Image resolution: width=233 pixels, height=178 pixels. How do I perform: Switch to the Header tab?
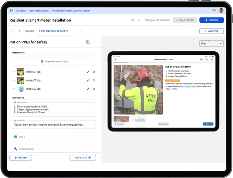pyautogui.click(x=29, y=31)
